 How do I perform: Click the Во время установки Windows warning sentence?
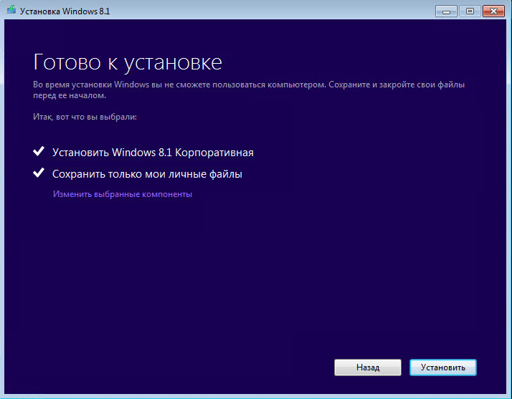pyautogui.click(x=179, y=85)
